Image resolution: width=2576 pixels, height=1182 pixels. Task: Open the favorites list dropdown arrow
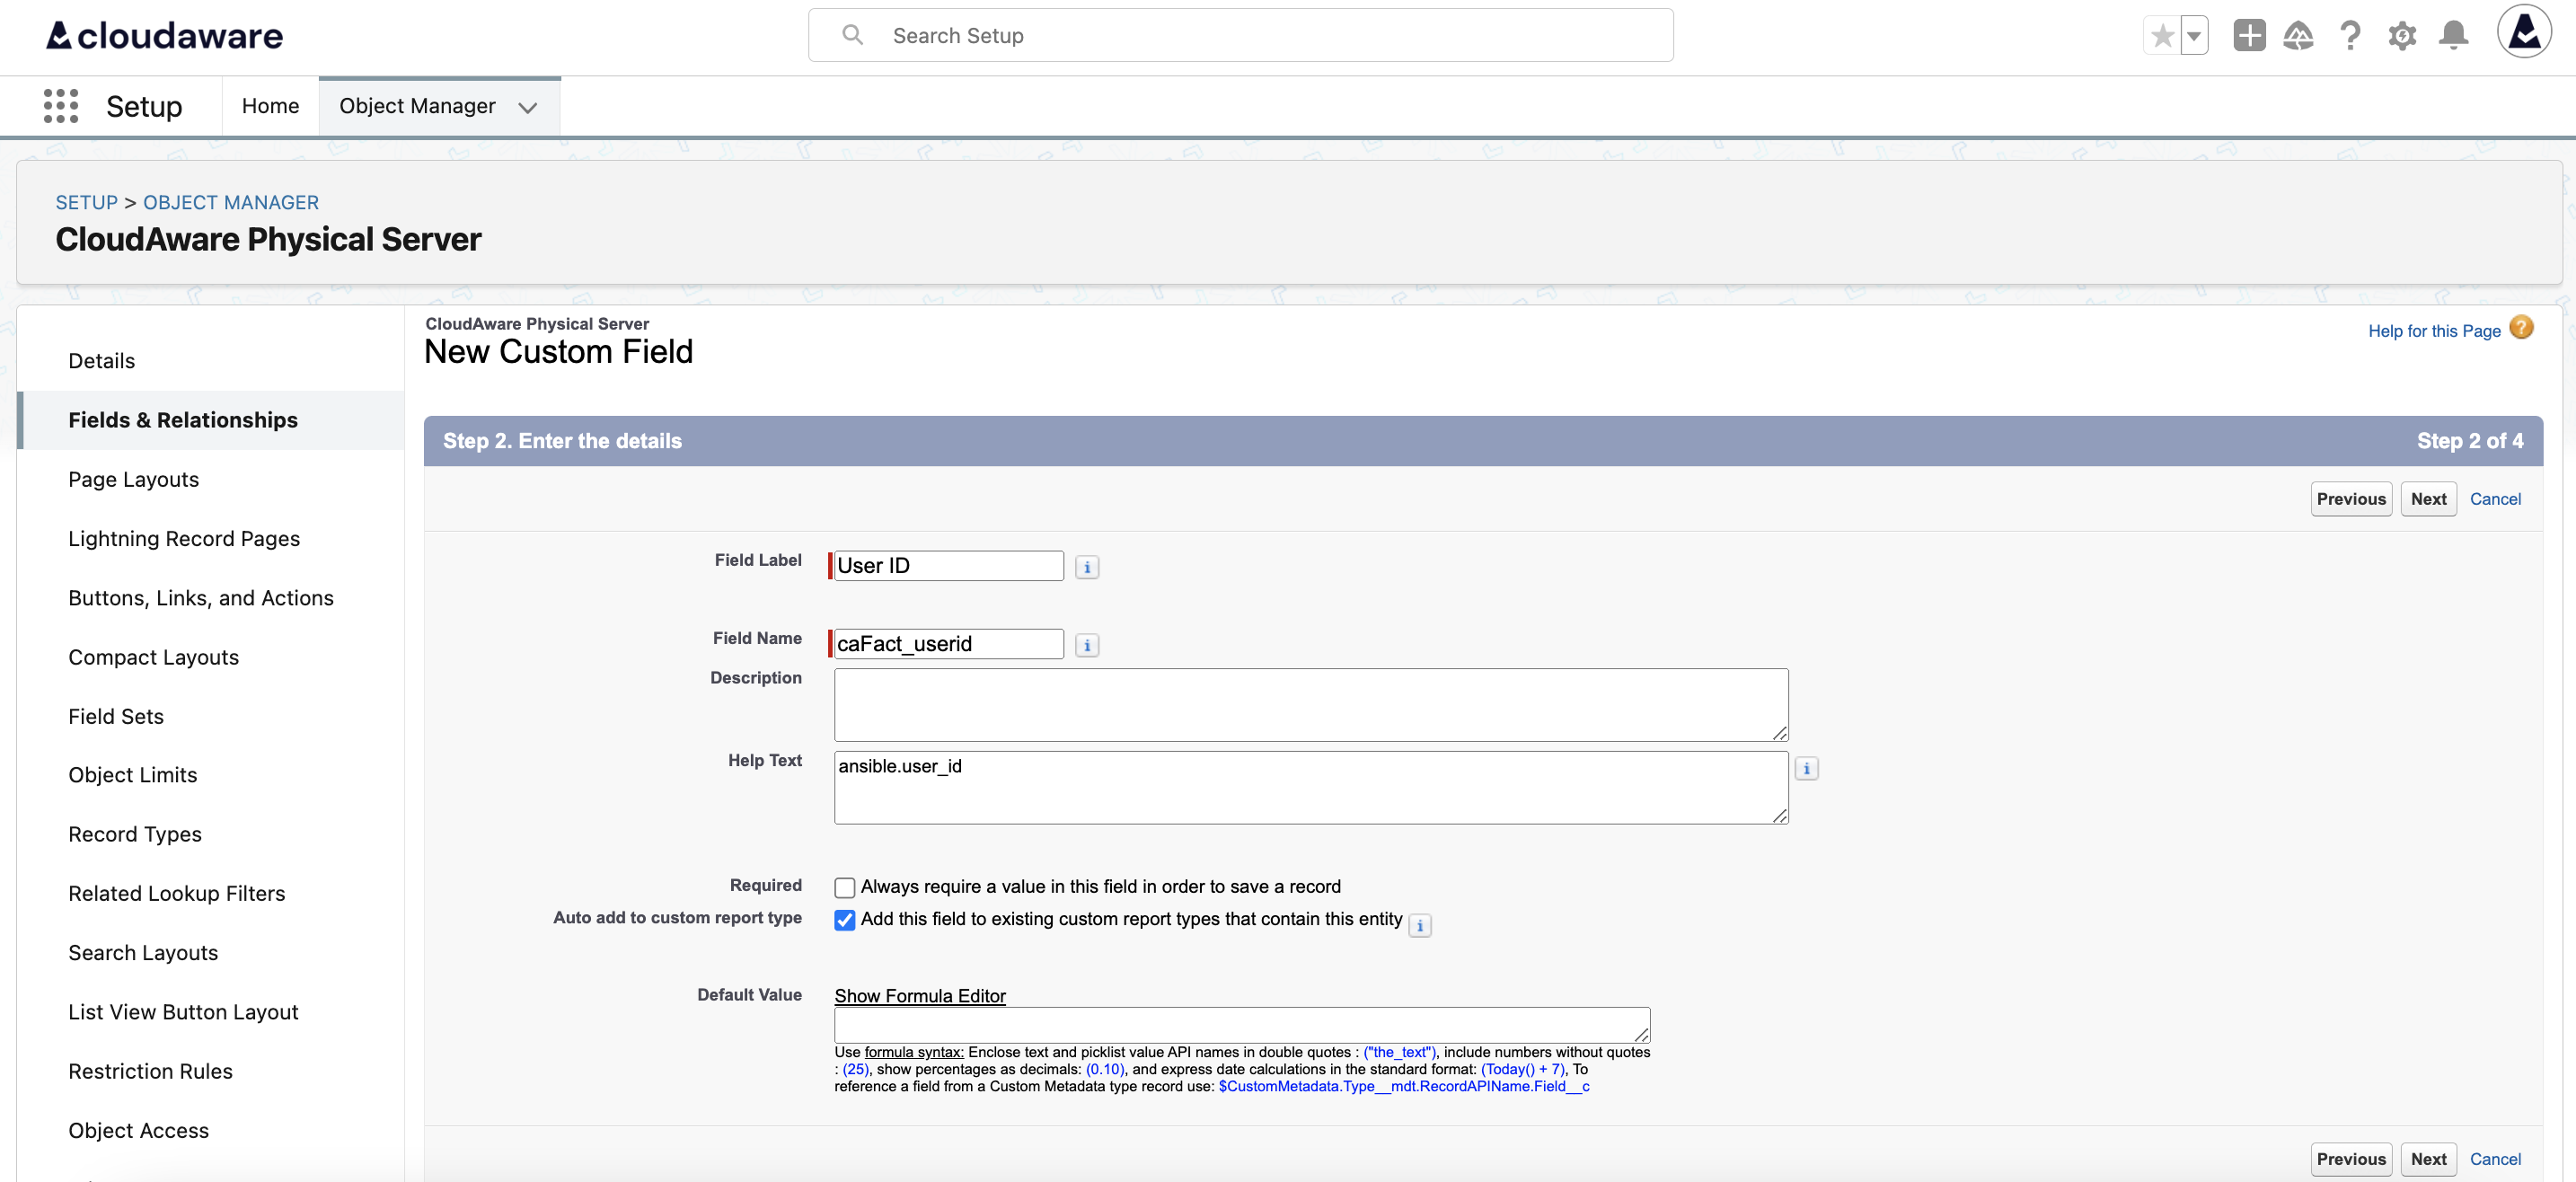[2193, 35]
